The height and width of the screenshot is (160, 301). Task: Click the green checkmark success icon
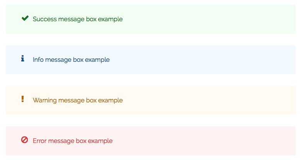coord(25,18)
